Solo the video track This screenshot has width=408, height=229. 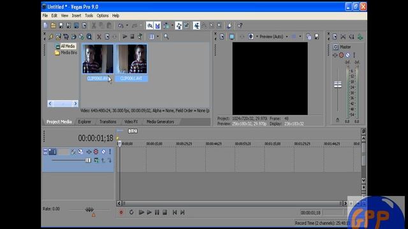110,151
